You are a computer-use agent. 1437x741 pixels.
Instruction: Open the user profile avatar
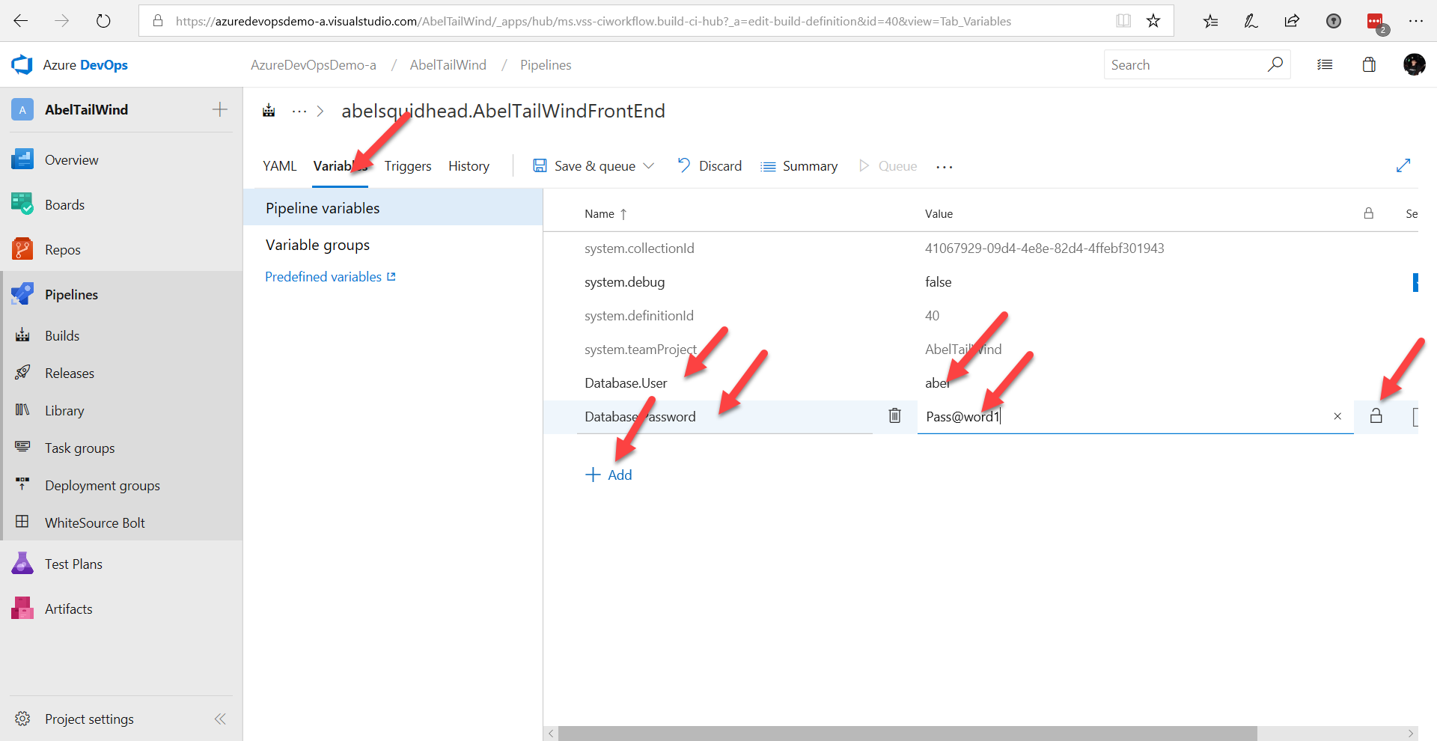click(1414, 64)
